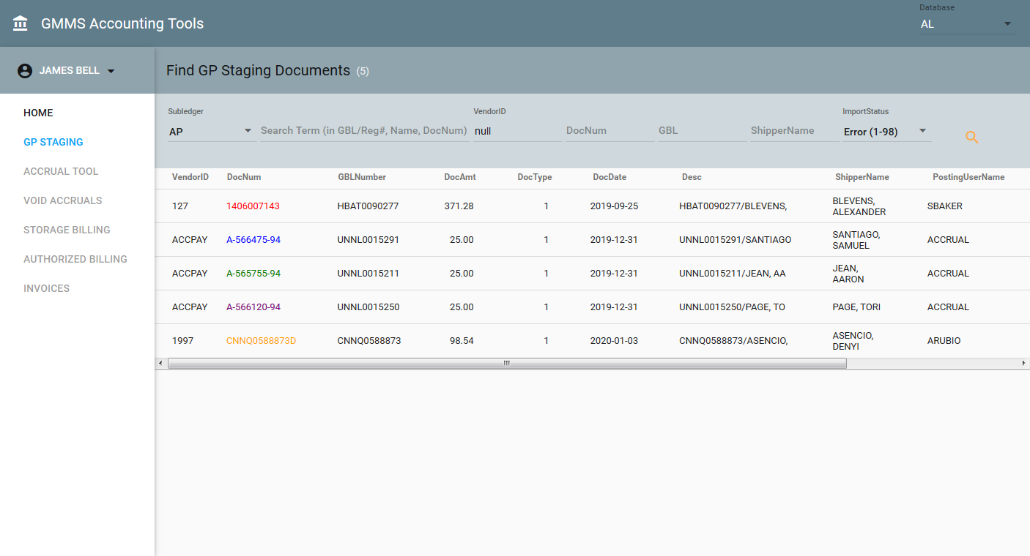
Task: Click the date 2020-01-03 cell
Action: [614, 341]
